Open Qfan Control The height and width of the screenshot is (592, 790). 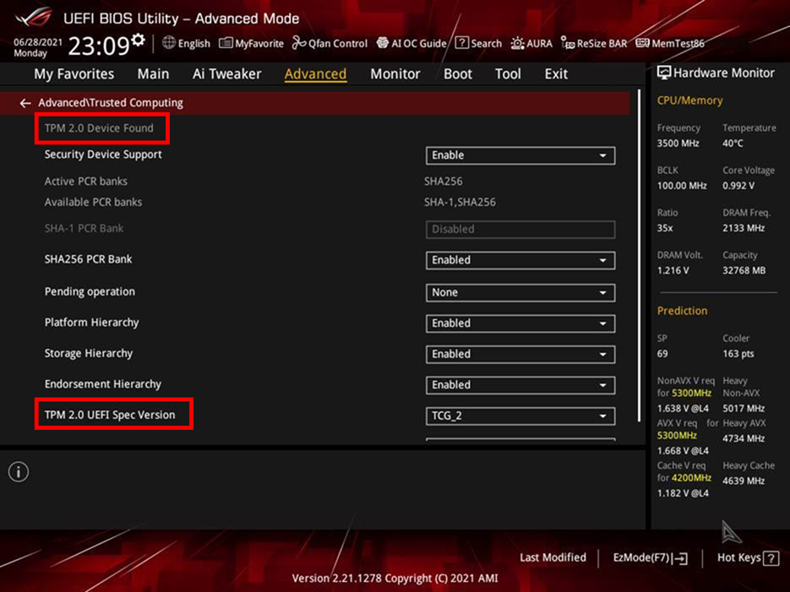click(x=330, y=43)
